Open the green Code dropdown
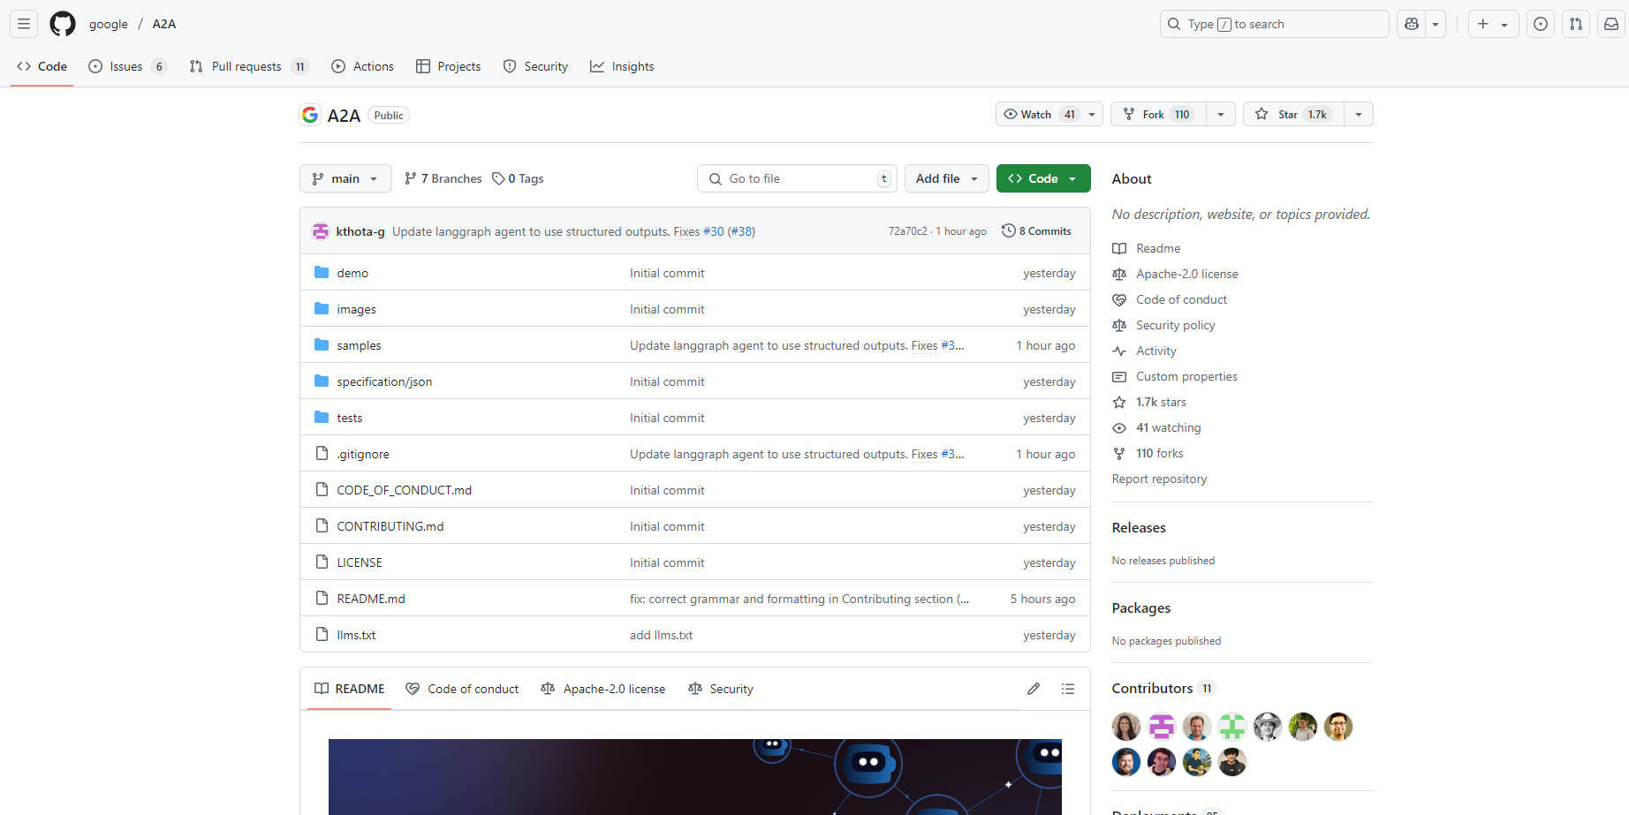The height and width of the screenshot is (815, 1629). coord(1042,178)
